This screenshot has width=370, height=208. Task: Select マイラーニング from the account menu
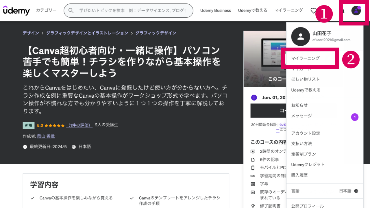[x=306, y=58]
